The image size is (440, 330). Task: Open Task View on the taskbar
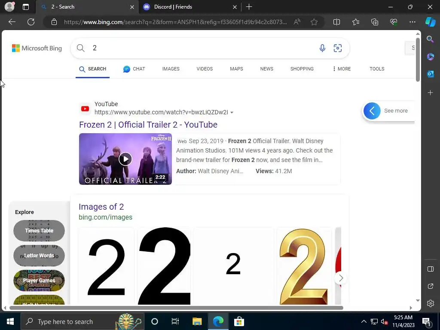(x=175, y=321)
